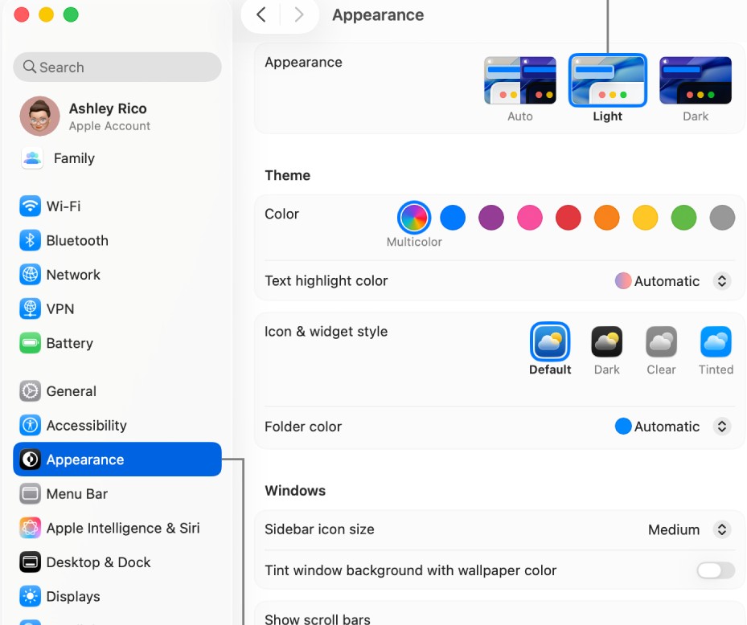Select Menu Bar in the sidebar
The image size is (747, 625).
coord(76,494)
